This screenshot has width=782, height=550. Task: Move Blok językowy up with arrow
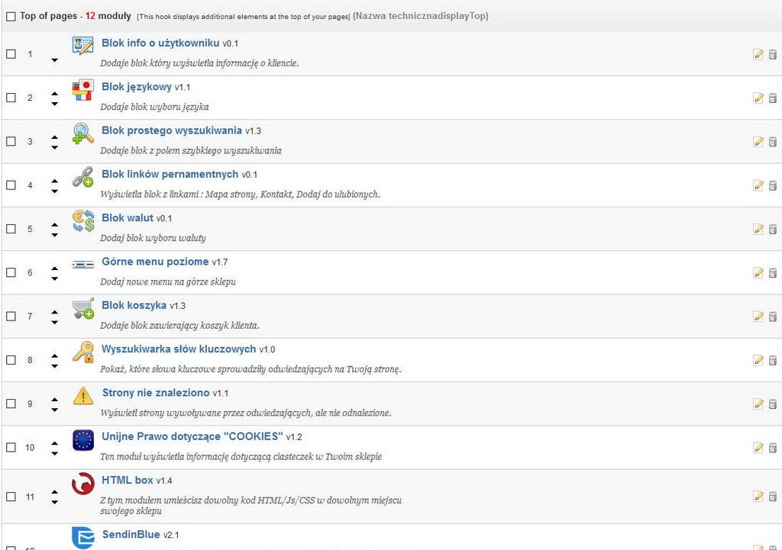(54, 93)
